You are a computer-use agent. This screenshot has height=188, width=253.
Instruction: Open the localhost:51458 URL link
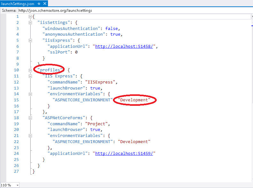tap(125, 46)
